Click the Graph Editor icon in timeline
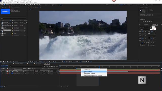 (x=57, y=66)
